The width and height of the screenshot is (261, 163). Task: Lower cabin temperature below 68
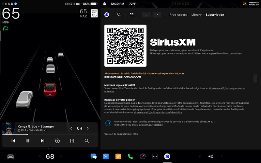(39, 156)
